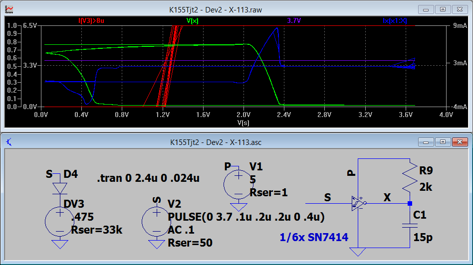This screenshot has height=265, width=473.
Task: Click the ground symbol beneath V1
Action: tap(238, 206)
